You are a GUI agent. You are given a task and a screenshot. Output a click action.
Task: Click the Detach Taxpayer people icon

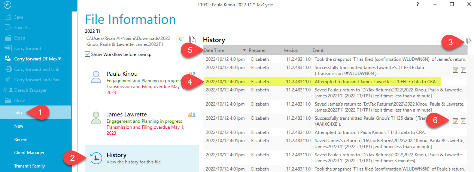(x=7, y=90)
